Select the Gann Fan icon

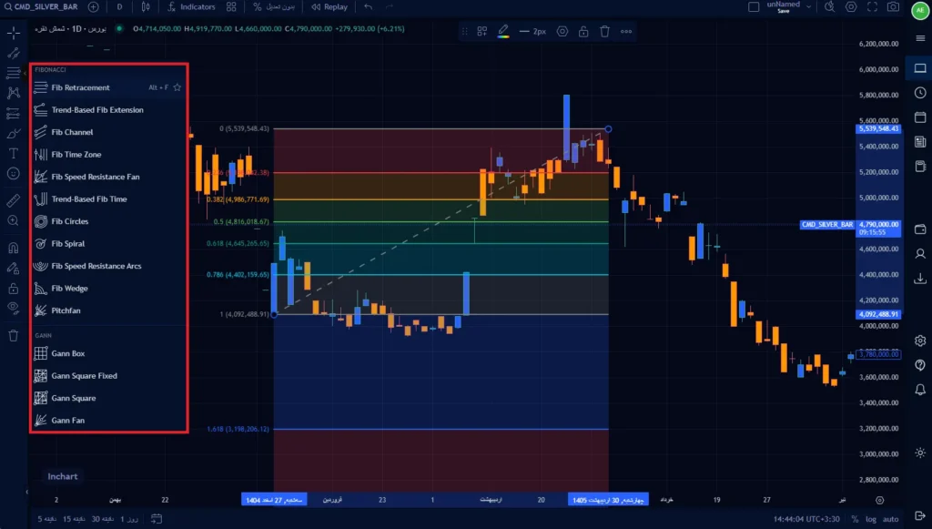[x=40, y=421]
